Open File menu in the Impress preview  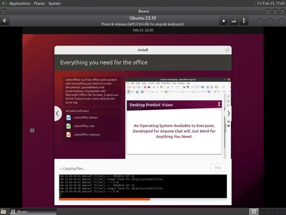[x=128, y=83]
